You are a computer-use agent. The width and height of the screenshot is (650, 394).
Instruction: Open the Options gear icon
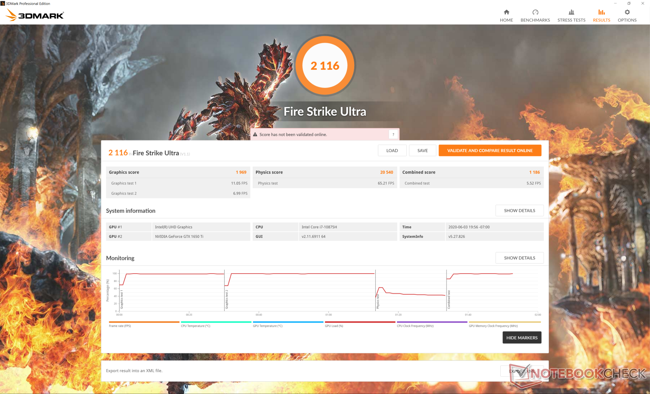[x=627, y=12]
